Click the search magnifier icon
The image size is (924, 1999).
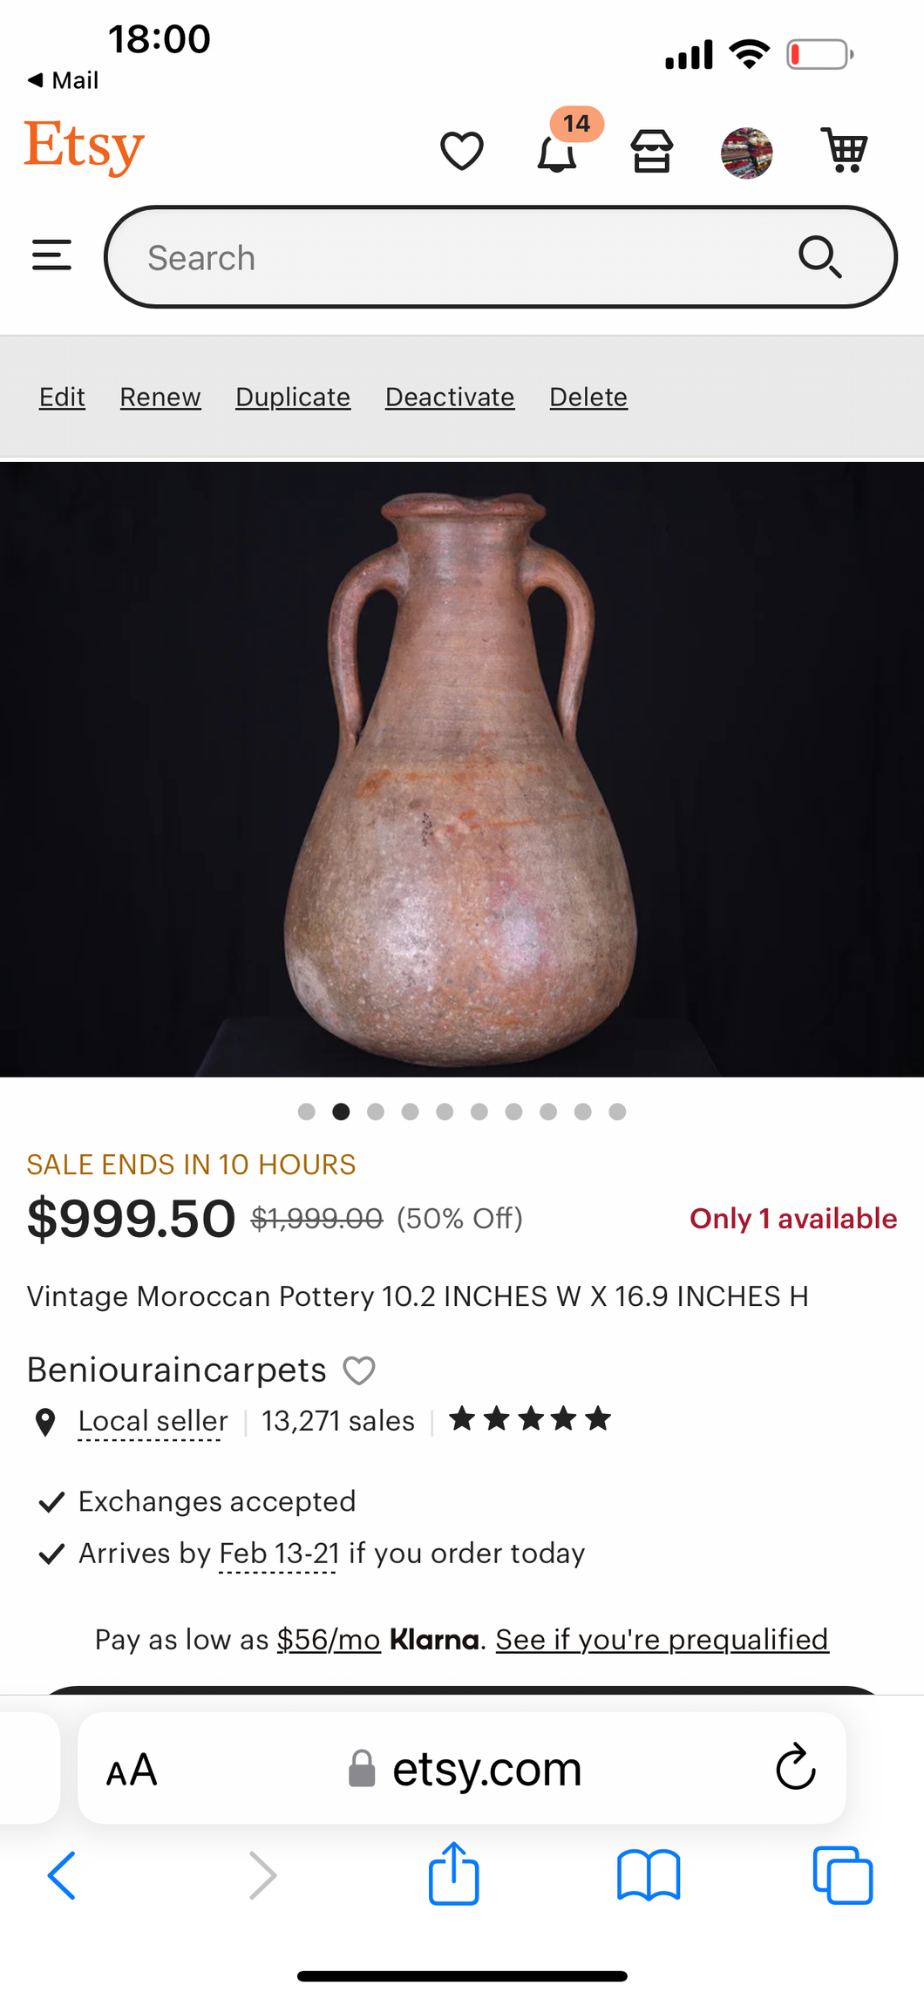pos(819,257)
